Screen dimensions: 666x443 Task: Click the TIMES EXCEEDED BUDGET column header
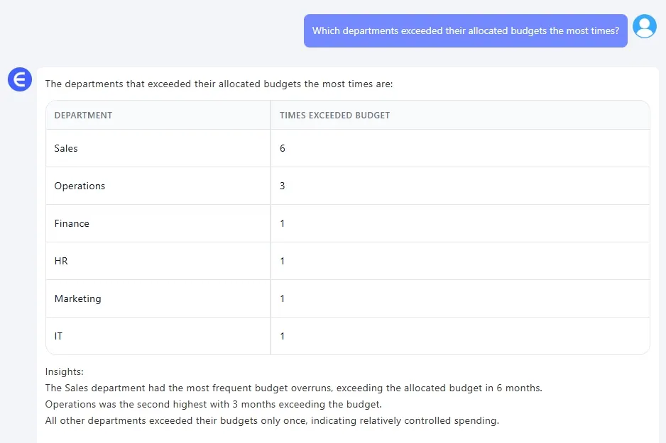point(334,115)
